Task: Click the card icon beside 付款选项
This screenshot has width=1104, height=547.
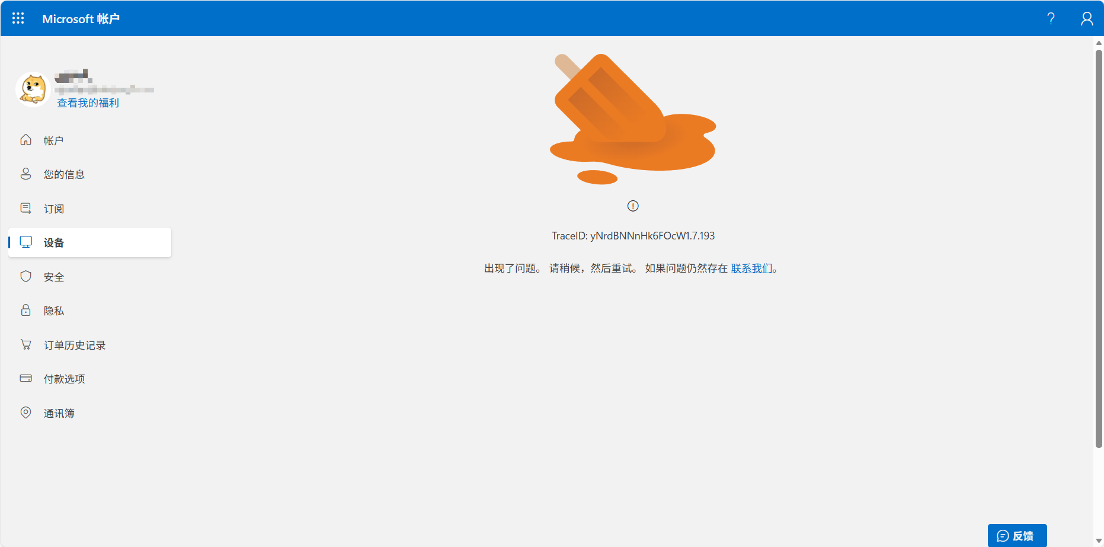Action: (x=26, y=378)
